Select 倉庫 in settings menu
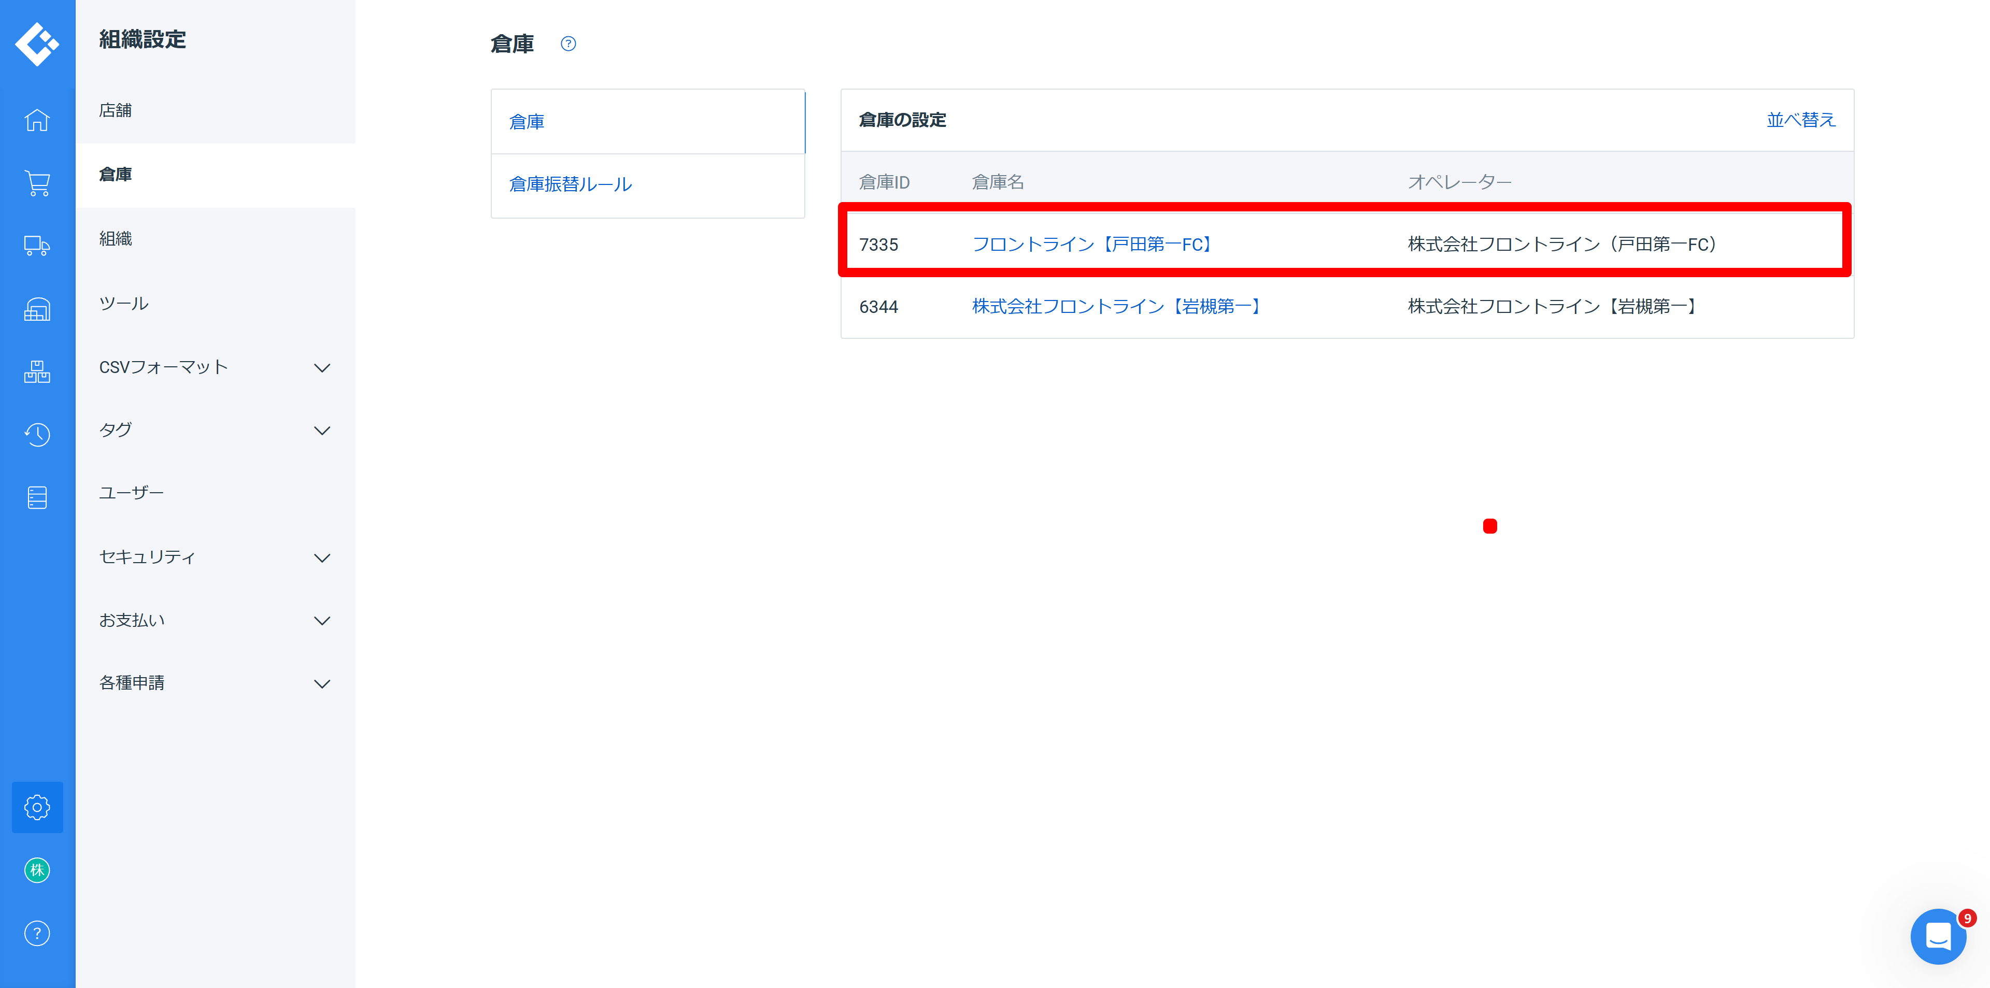This screenshot has width=1990, height=988. (x=216, y=175)
